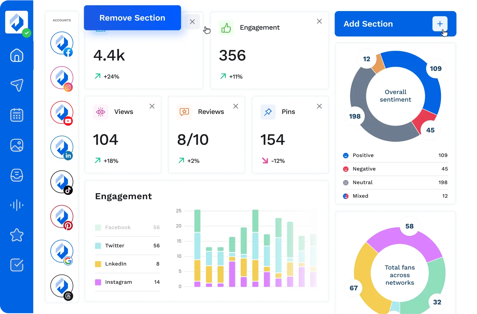Click the thumbs-up Engagement icon
This screenshot has height=314, width=477.
(226, 28)
